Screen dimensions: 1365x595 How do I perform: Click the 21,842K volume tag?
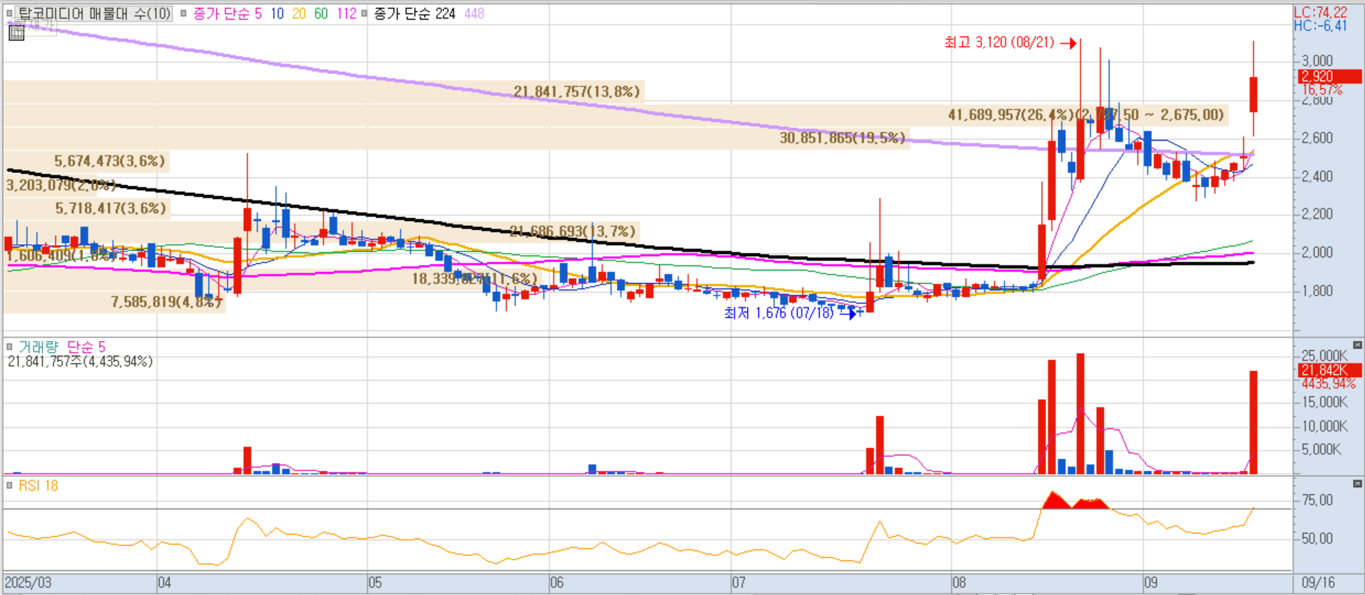[1330, 370]
